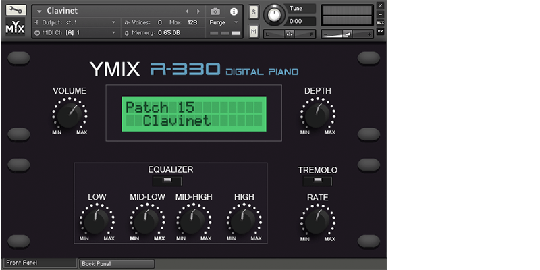Show instrument info with the i icon
This screenshot has width=540, height=270.
pyautogui.click(x=234, y=11)
